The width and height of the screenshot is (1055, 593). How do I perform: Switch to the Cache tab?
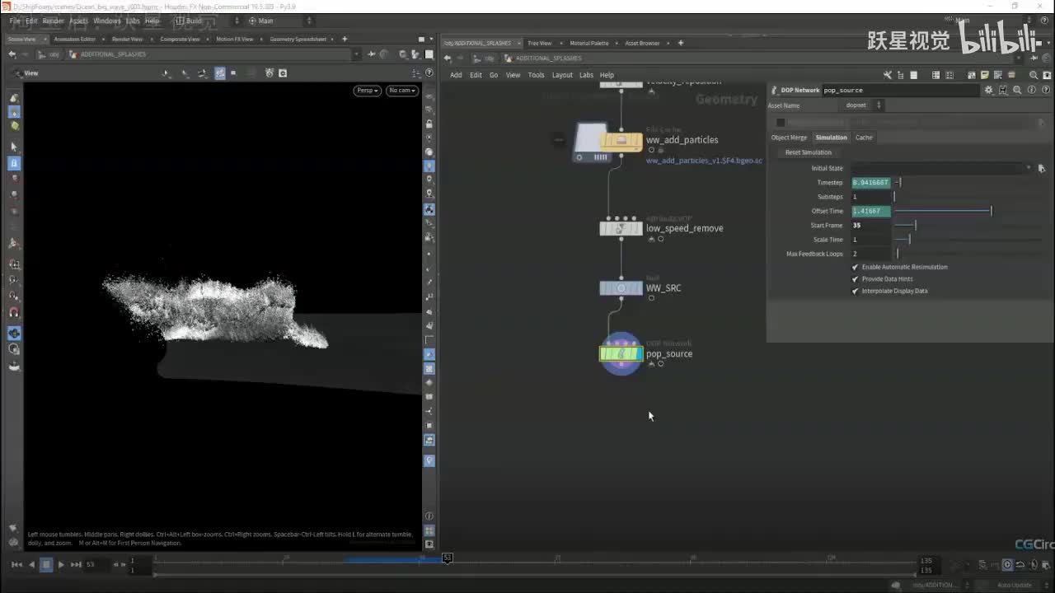point(863,138)
